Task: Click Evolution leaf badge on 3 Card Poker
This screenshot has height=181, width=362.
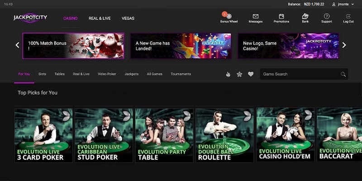Action: point(66,116)
